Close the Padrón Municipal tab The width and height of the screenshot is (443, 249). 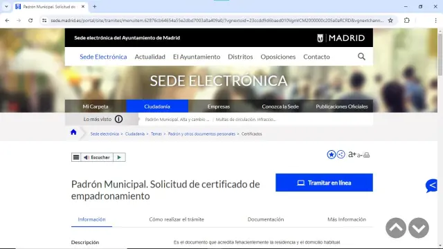[x=83, y=6]
